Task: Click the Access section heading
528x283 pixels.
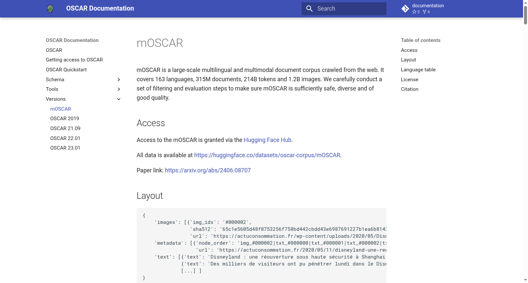Action: click(x=151, y=123)
